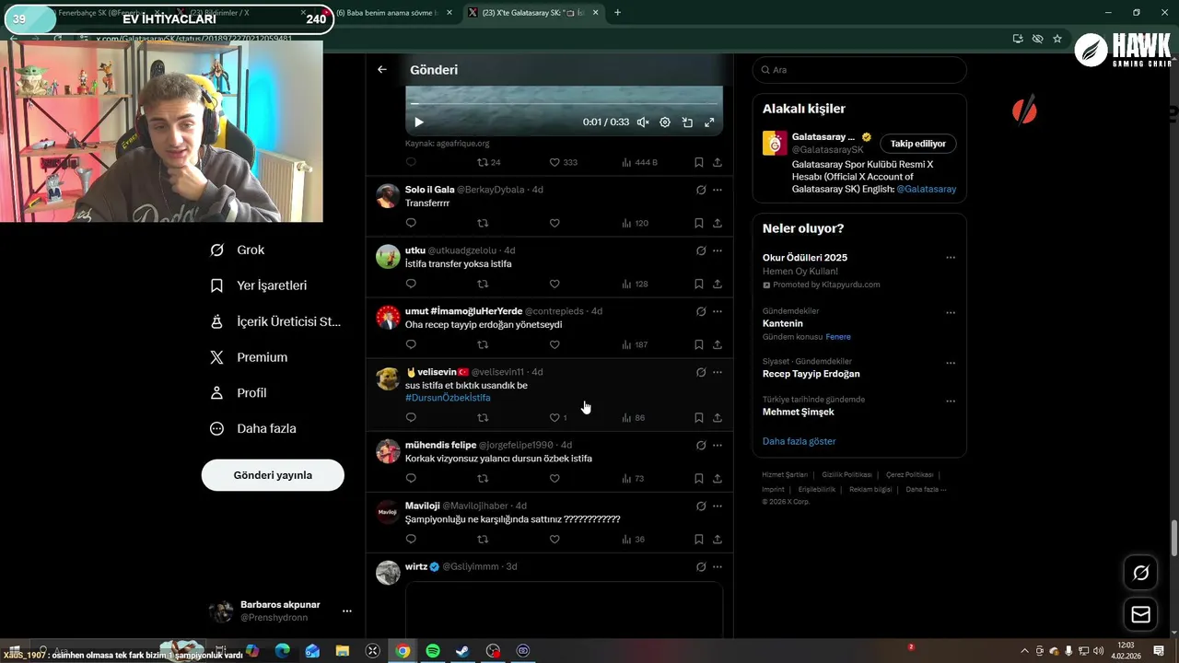Image resolution: width=1179 pixels, height=663 pixels.
Task: Open Yer İşaretleri bookmarks page
Action: click(x=259, y=285)
